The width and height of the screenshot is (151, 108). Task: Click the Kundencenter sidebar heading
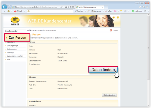pos(11,31)
